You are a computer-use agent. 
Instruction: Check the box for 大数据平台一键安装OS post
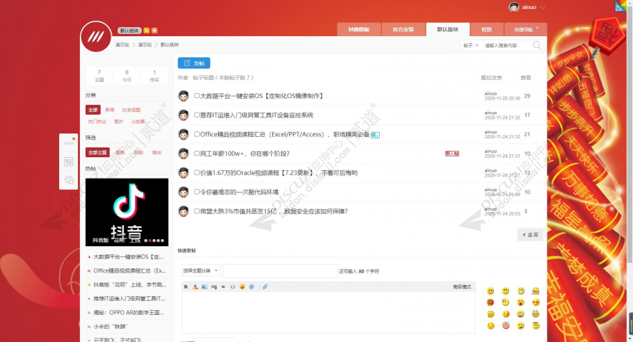[197, 96]
